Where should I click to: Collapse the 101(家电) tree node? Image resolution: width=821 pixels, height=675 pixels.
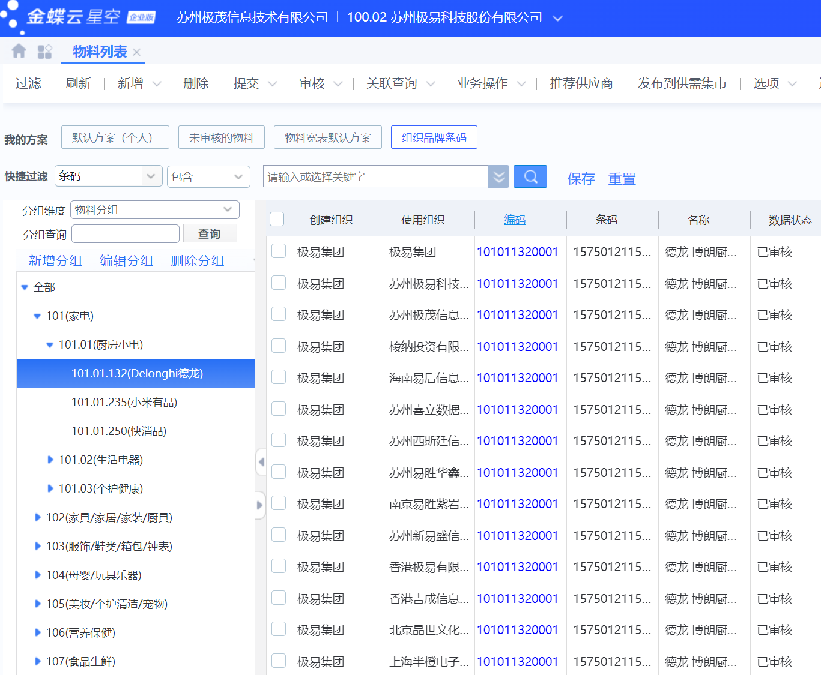tap(37, 316)
